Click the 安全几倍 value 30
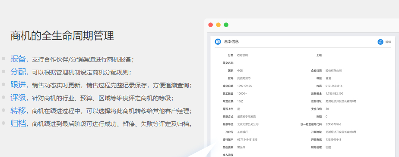The image size is (399, 157). (x=327, y=109)
